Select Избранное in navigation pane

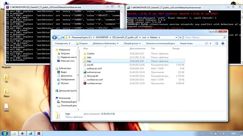pos(65,49)
